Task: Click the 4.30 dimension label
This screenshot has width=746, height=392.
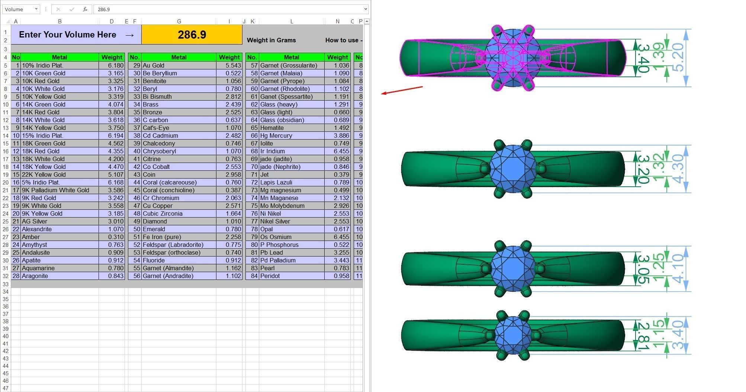Action: tap(679, 169)
